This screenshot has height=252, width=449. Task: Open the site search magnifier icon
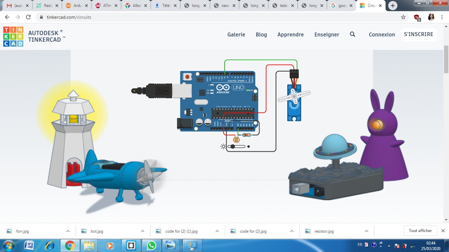(x=353, y=34)
